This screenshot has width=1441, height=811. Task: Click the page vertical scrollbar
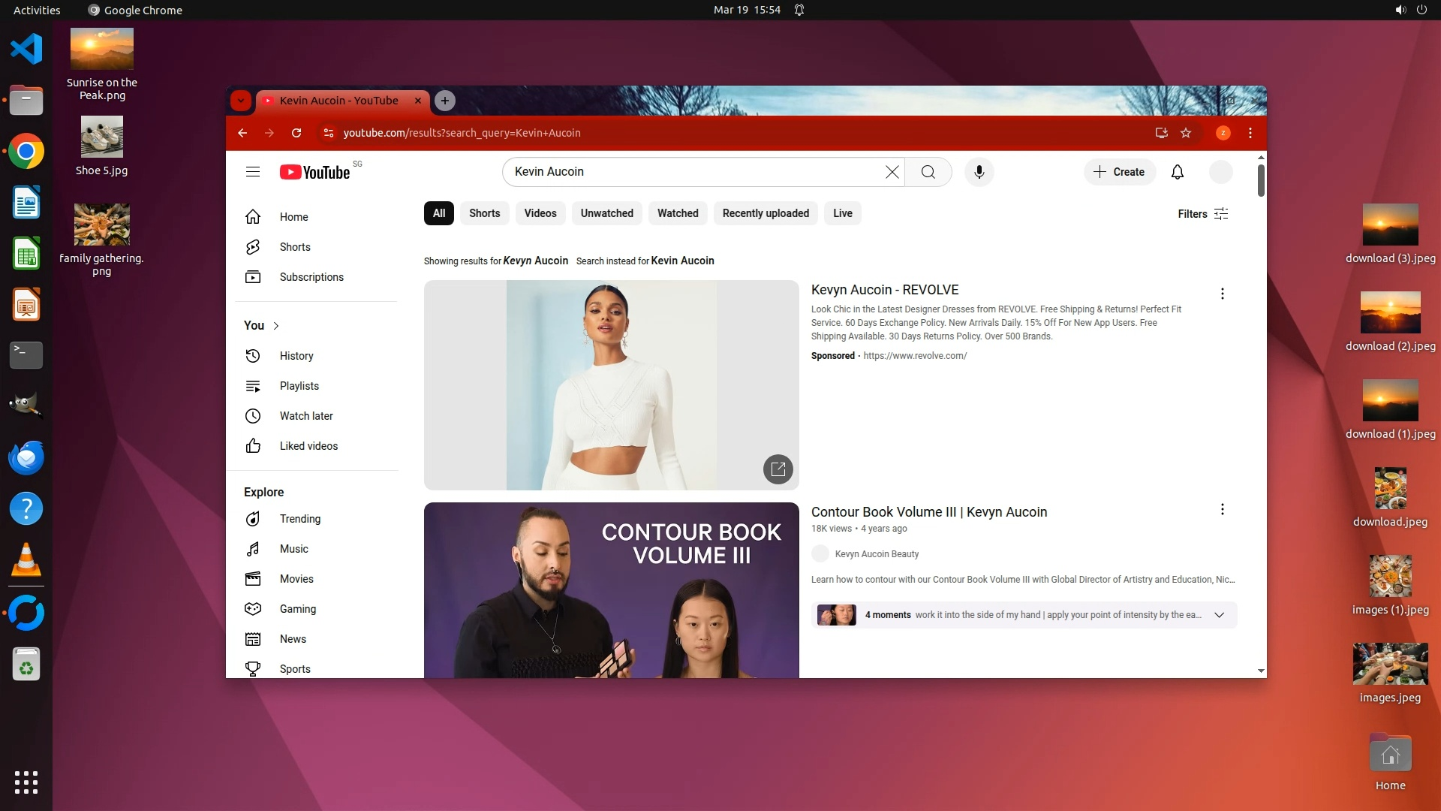pyautogui.click(x=1261, y=180)
